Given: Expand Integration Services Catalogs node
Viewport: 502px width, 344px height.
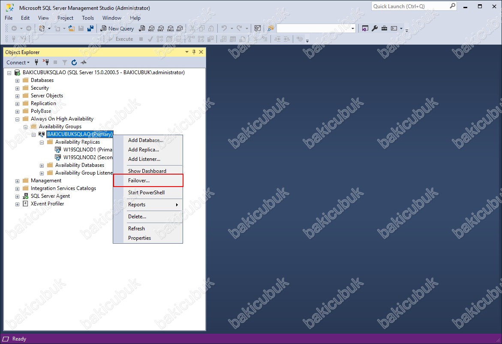Looking at the screenshot, I should 17,189.
